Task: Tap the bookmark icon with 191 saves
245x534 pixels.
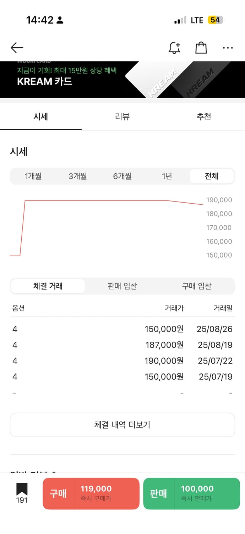Action: 22,493
